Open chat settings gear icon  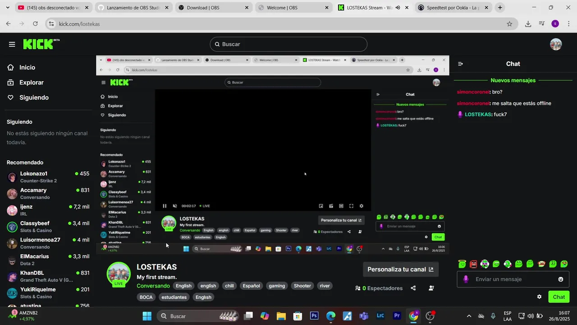(539, 297)
